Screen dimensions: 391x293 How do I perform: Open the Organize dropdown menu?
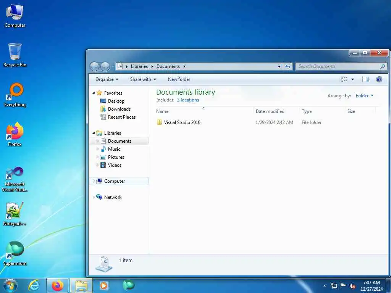tap(107, 79)
